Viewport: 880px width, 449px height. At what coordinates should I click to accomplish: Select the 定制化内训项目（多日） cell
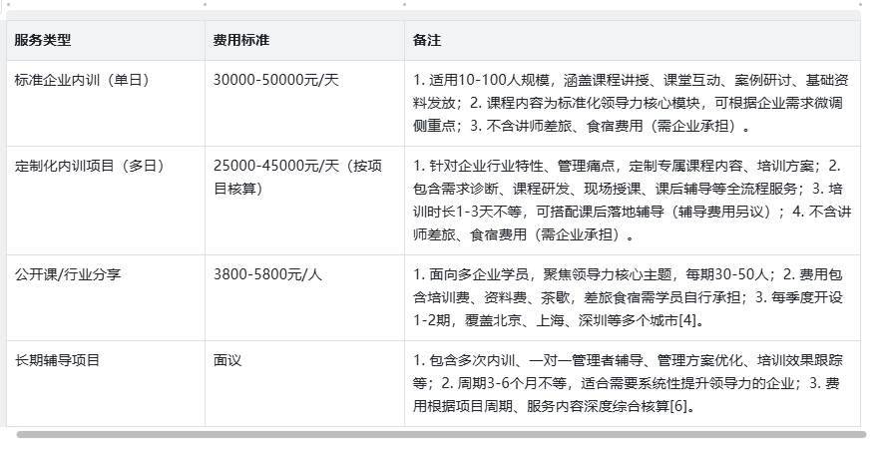tap(89, 166)
